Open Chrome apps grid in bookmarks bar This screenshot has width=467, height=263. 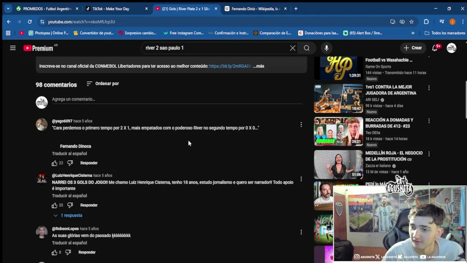point(8,33)
